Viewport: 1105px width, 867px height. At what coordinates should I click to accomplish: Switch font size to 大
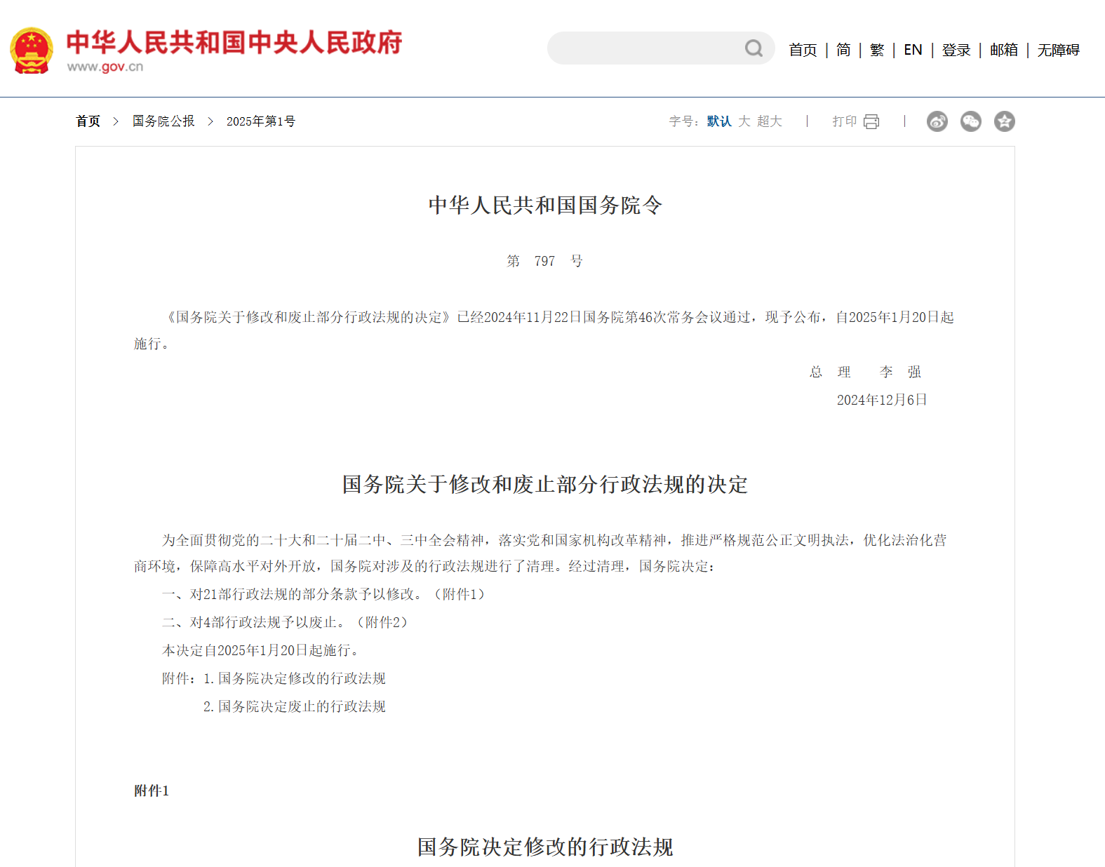[744, 121]
